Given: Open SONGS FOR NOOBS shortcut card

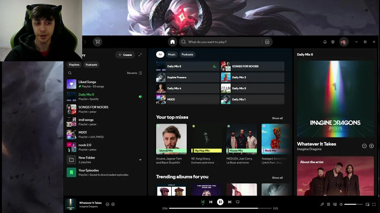Looking at the screenshot, I should pyautogui.click(x=253, y=66).
